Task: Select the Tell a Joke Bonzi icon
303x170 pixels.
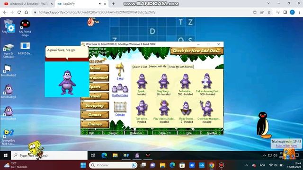Action: pyautogui.click(x=185, y=81)
